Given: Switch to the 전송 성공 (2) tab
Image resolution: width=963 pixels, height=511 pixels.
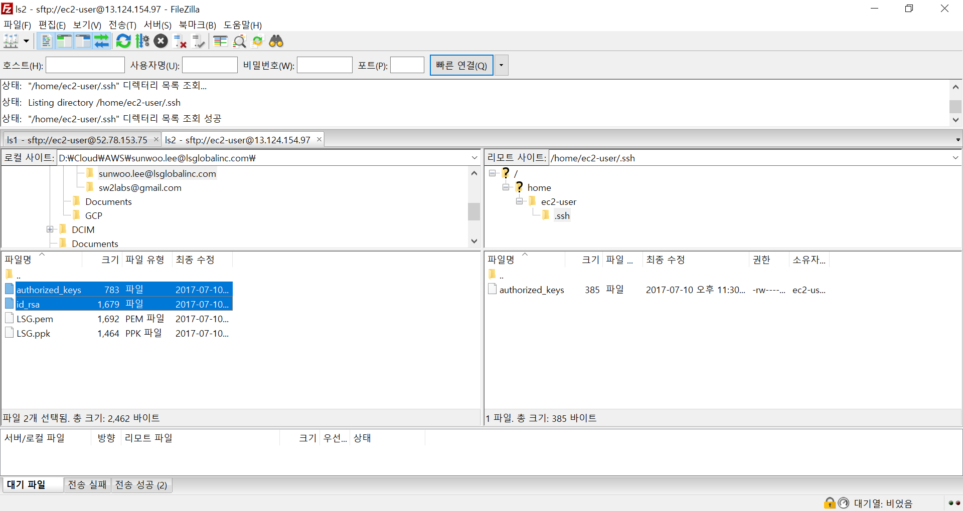Looking at the screenshot, I should [141, 485].
